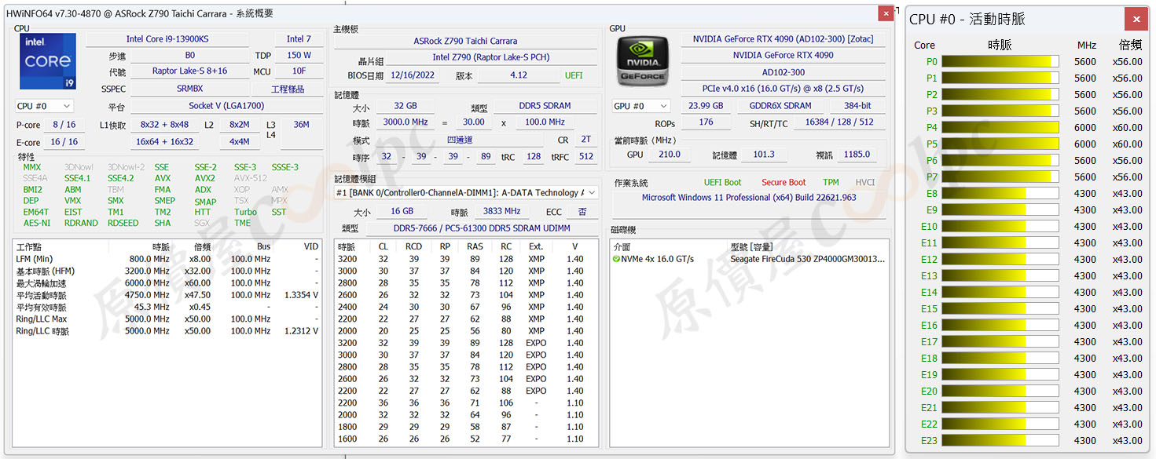This screenshot has height=459, width=1156.
Task: Select the GPU clock 210.0 value
Action: [x=670, y=155]
